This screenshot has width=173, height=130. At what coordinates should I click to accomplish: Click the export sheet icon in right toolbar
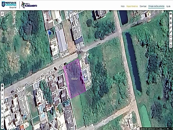tap(171, 41)
